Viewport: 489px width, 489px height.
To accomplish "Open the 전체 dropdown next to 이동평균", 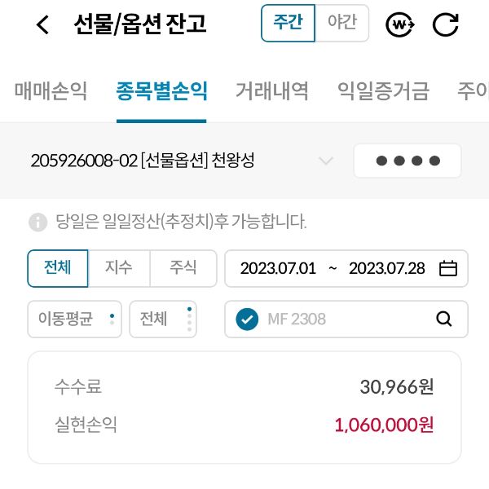I will (x=163, y=319).
